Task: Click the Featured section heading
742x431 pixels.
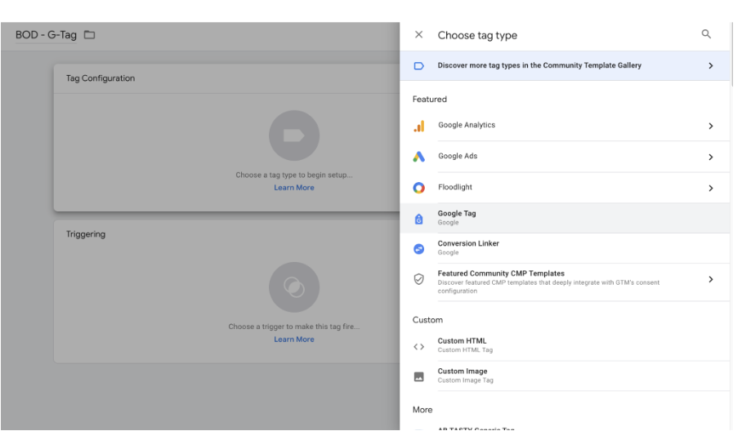Action: tap(429, 100)
